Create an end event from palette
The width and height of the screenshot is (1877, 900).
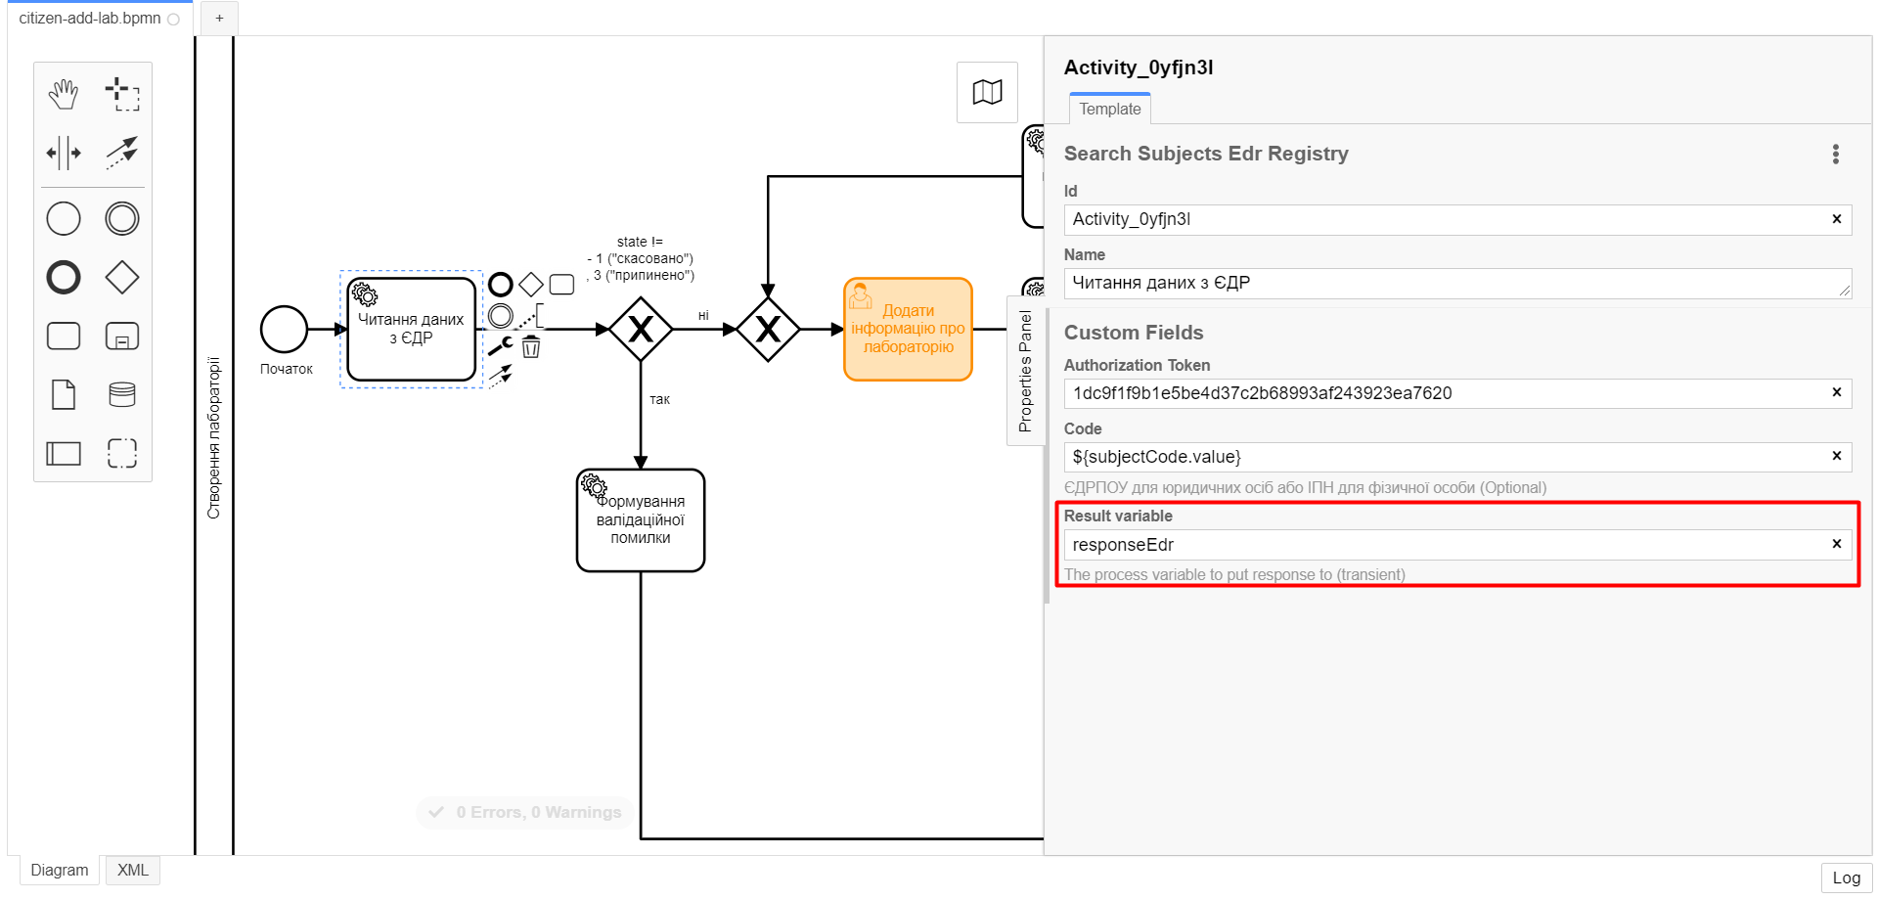click(x=64, y=277)
